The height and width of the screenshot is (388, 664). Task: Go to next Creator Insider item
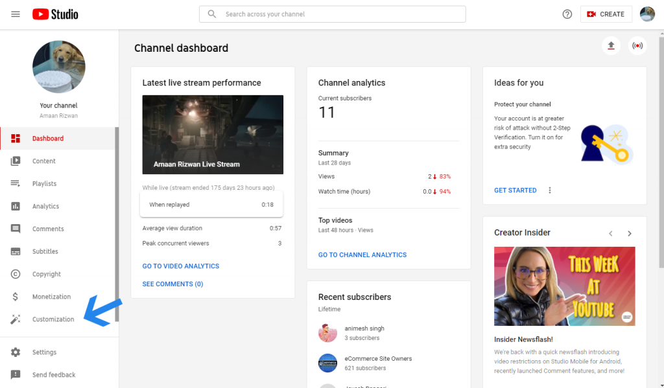click(630, 234)
